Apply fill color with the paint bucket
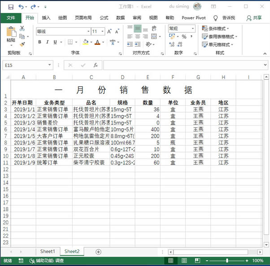This screenshot has height=266, width=270. point(86,42)
